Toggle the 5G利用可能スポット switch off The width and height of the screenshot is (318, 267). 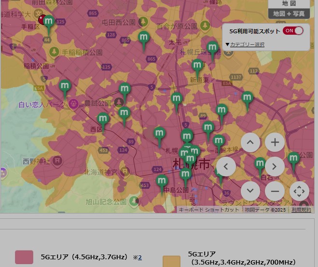(x=293, y=31)
